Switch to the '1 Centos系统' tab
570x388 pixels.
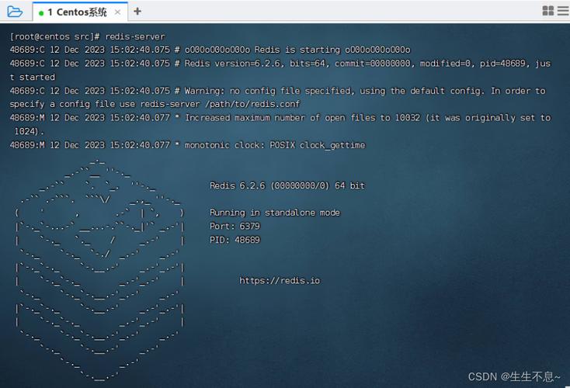pyautogui.click(x=80, y=12)
